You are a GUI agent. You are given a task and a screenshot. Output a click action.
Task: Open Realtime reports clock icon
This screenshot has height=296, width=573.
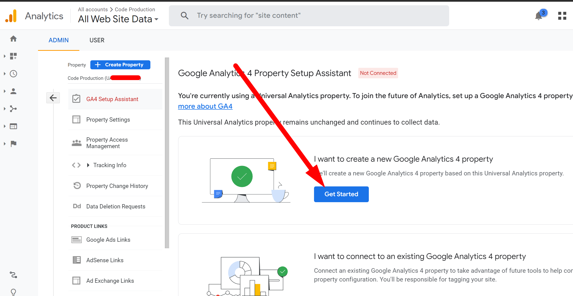coord(13,74)
